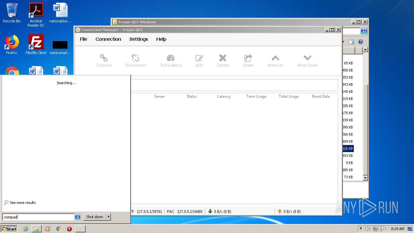
Task: Toggle the Explorer preview pane icon
Action: (x=352, y=42)
